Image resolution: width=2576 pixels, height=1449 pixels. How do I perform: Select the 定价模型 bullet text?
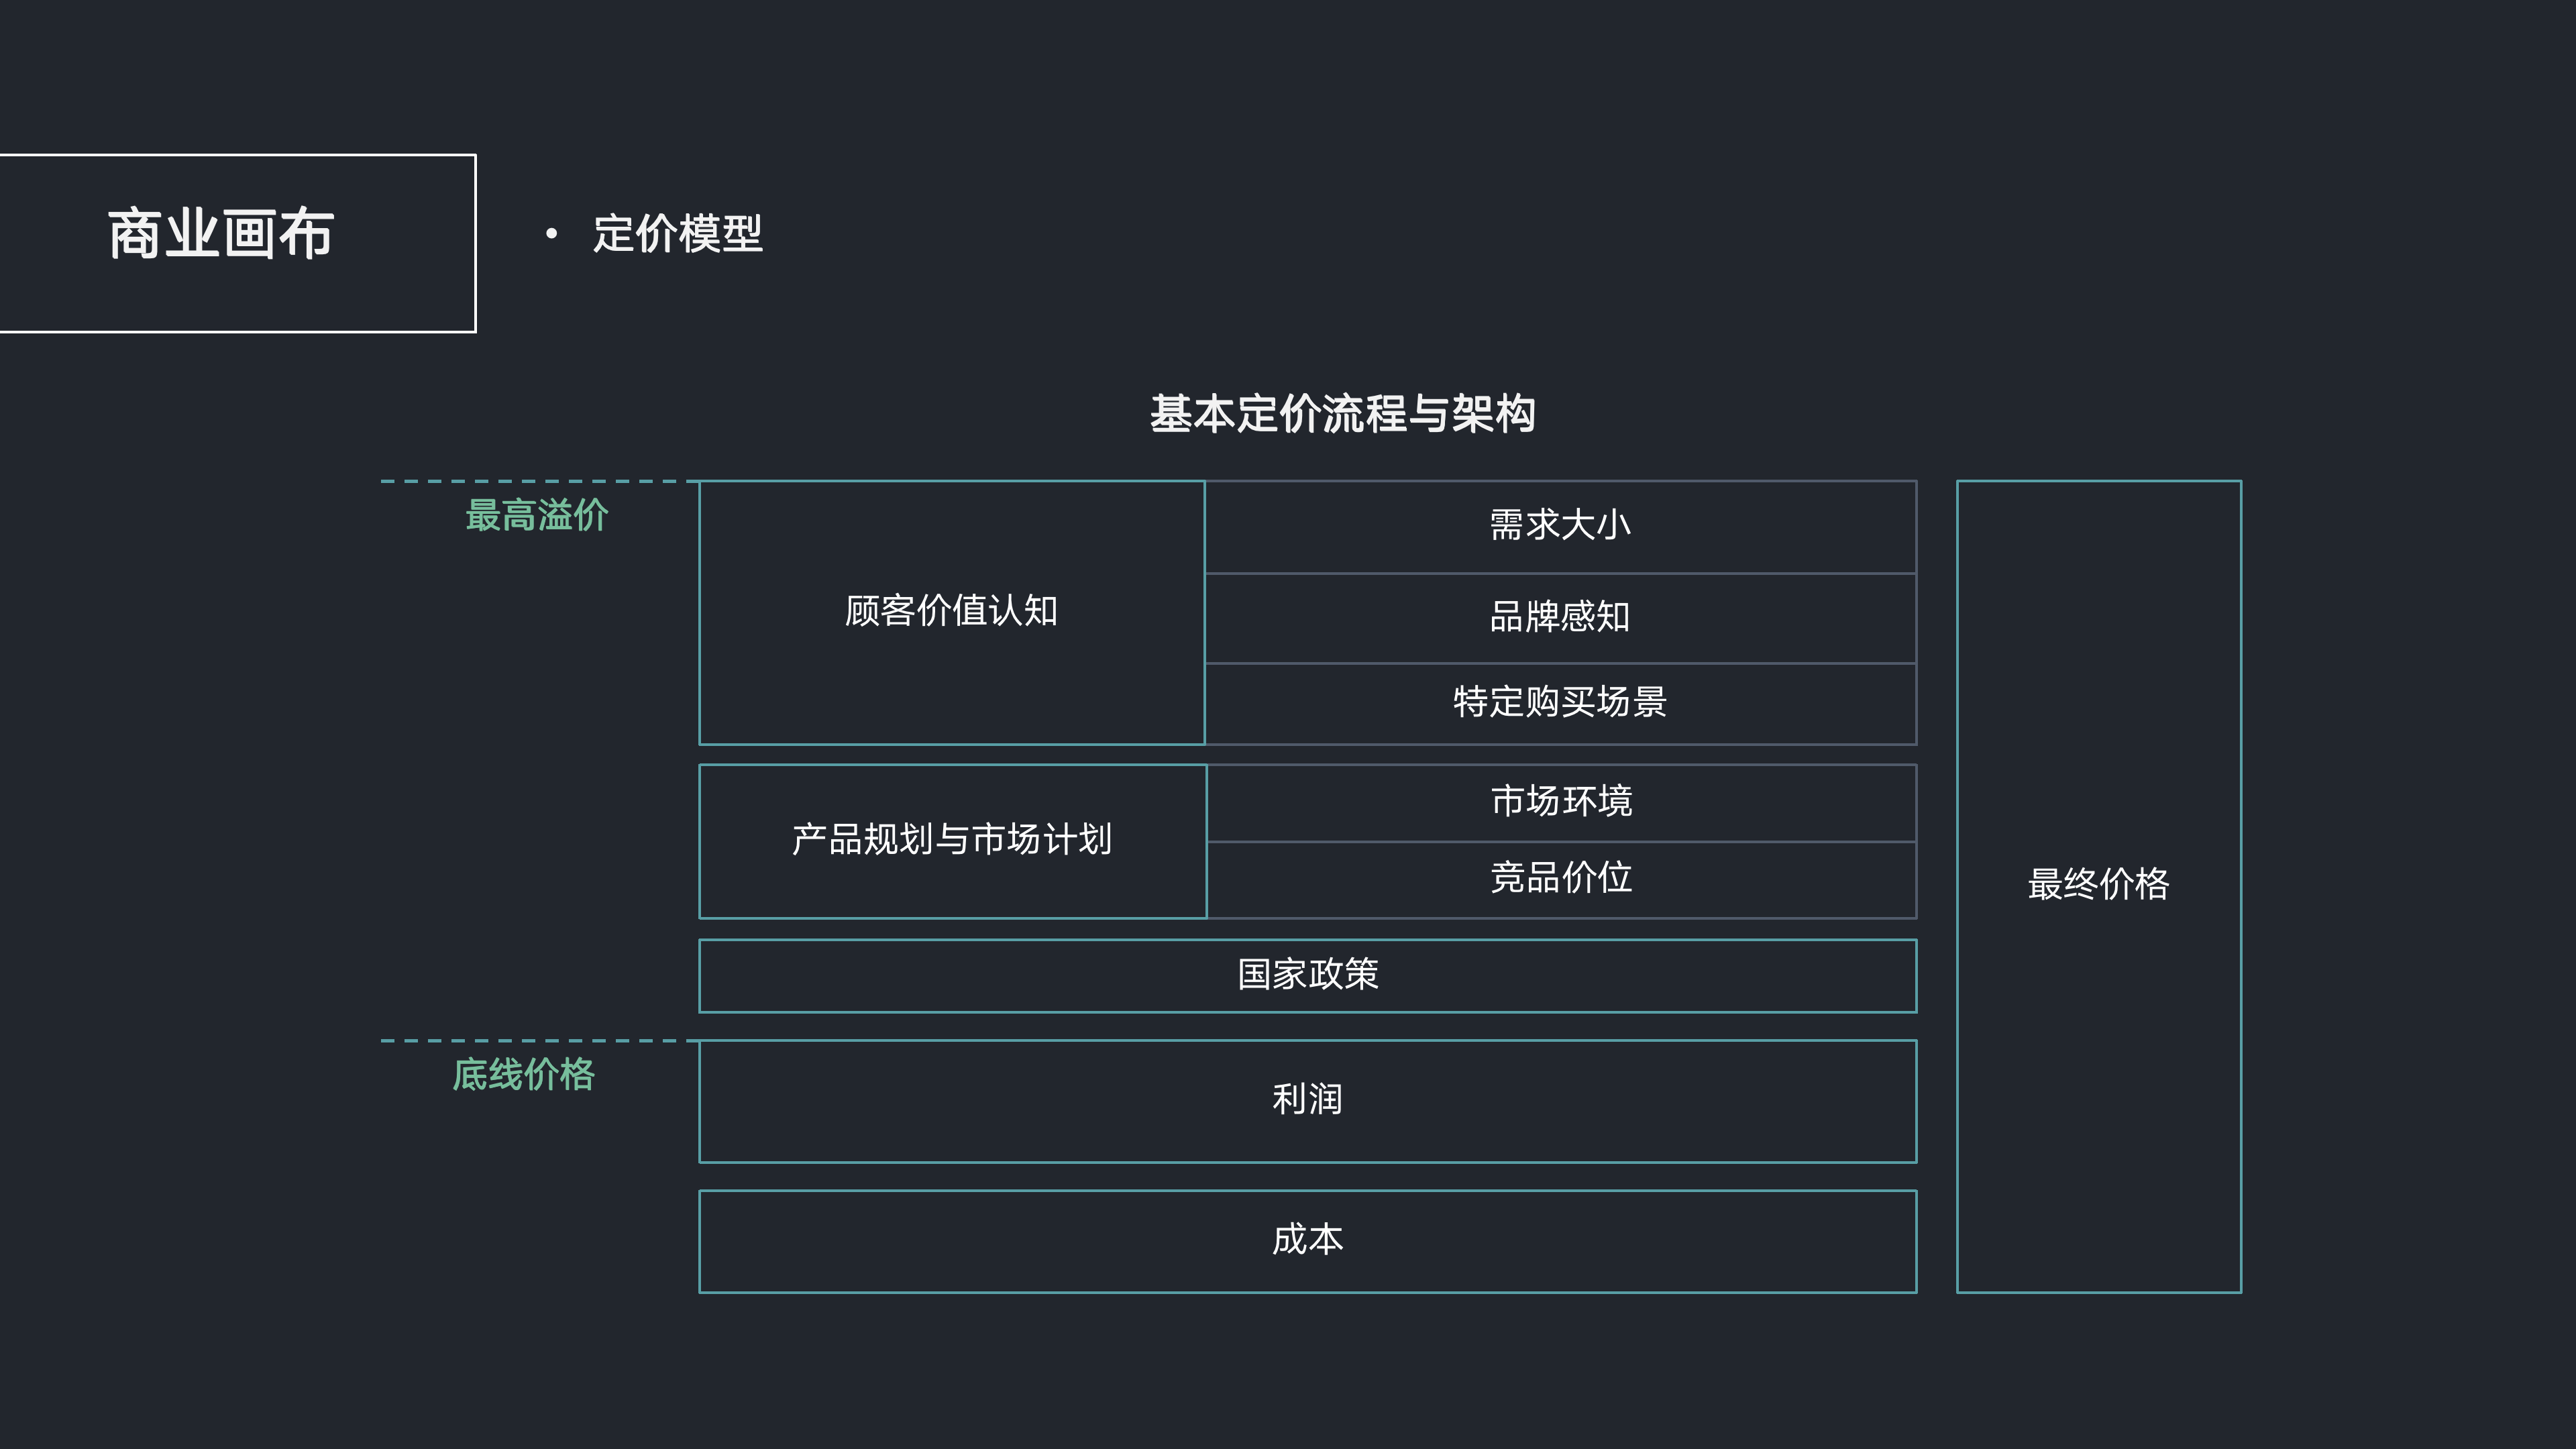coord(677,234)
